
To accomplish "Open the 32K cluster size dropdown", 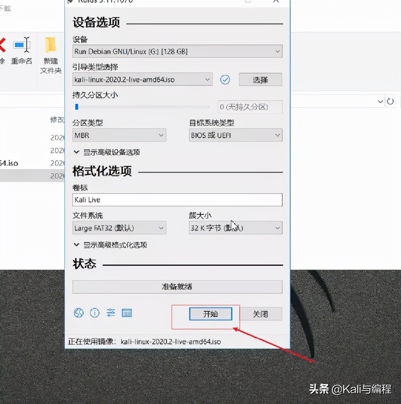I will (x=235, y=228).
